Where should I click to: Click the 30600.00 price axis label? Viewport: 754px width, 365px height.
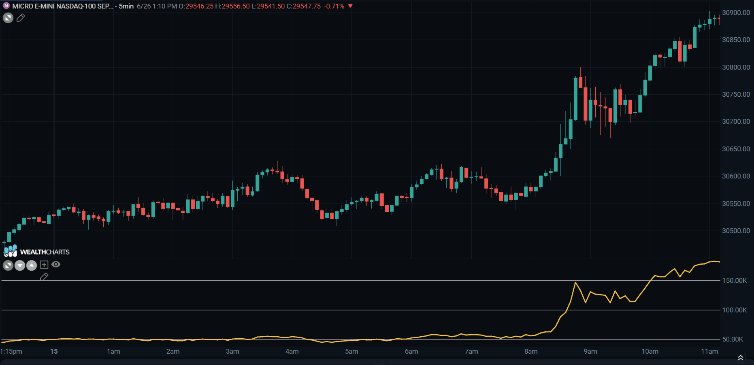(736, 176)
